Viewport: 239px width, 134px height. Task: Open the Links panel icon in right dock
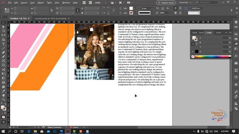pos(236,27)
